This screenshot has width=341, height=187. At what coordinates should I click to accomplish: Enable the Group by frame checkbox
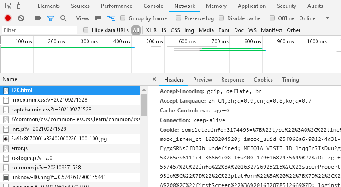[123, 18]
